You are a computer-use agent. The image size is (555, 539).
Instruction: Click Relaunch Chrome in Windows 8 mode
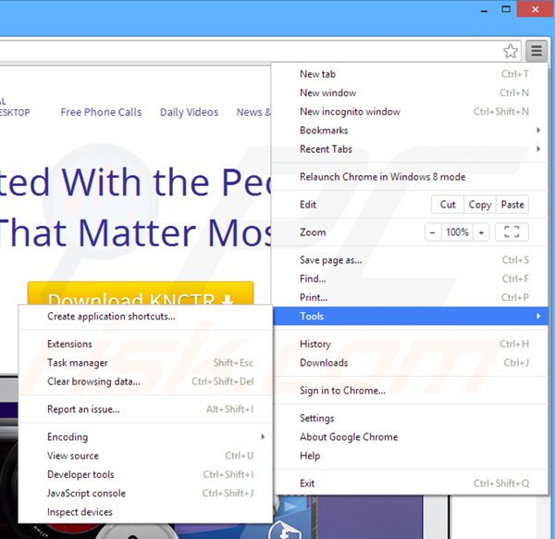[382, 177]
